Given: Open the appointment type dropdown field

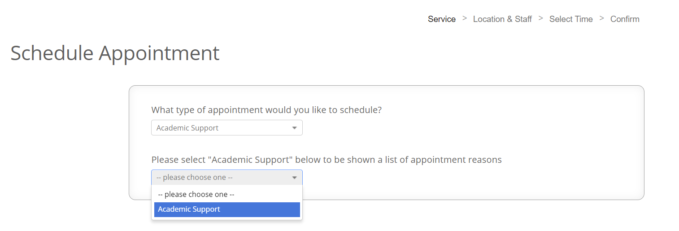Looking at the screenshot, I should 227,128.
